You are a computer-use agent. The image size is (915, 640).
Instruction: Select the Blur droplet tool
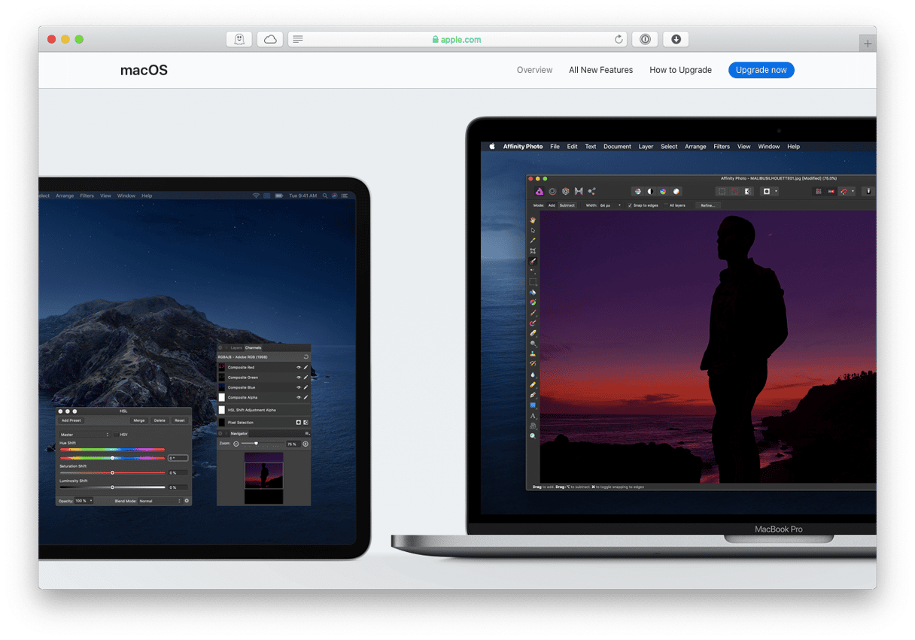pos(533,374)
